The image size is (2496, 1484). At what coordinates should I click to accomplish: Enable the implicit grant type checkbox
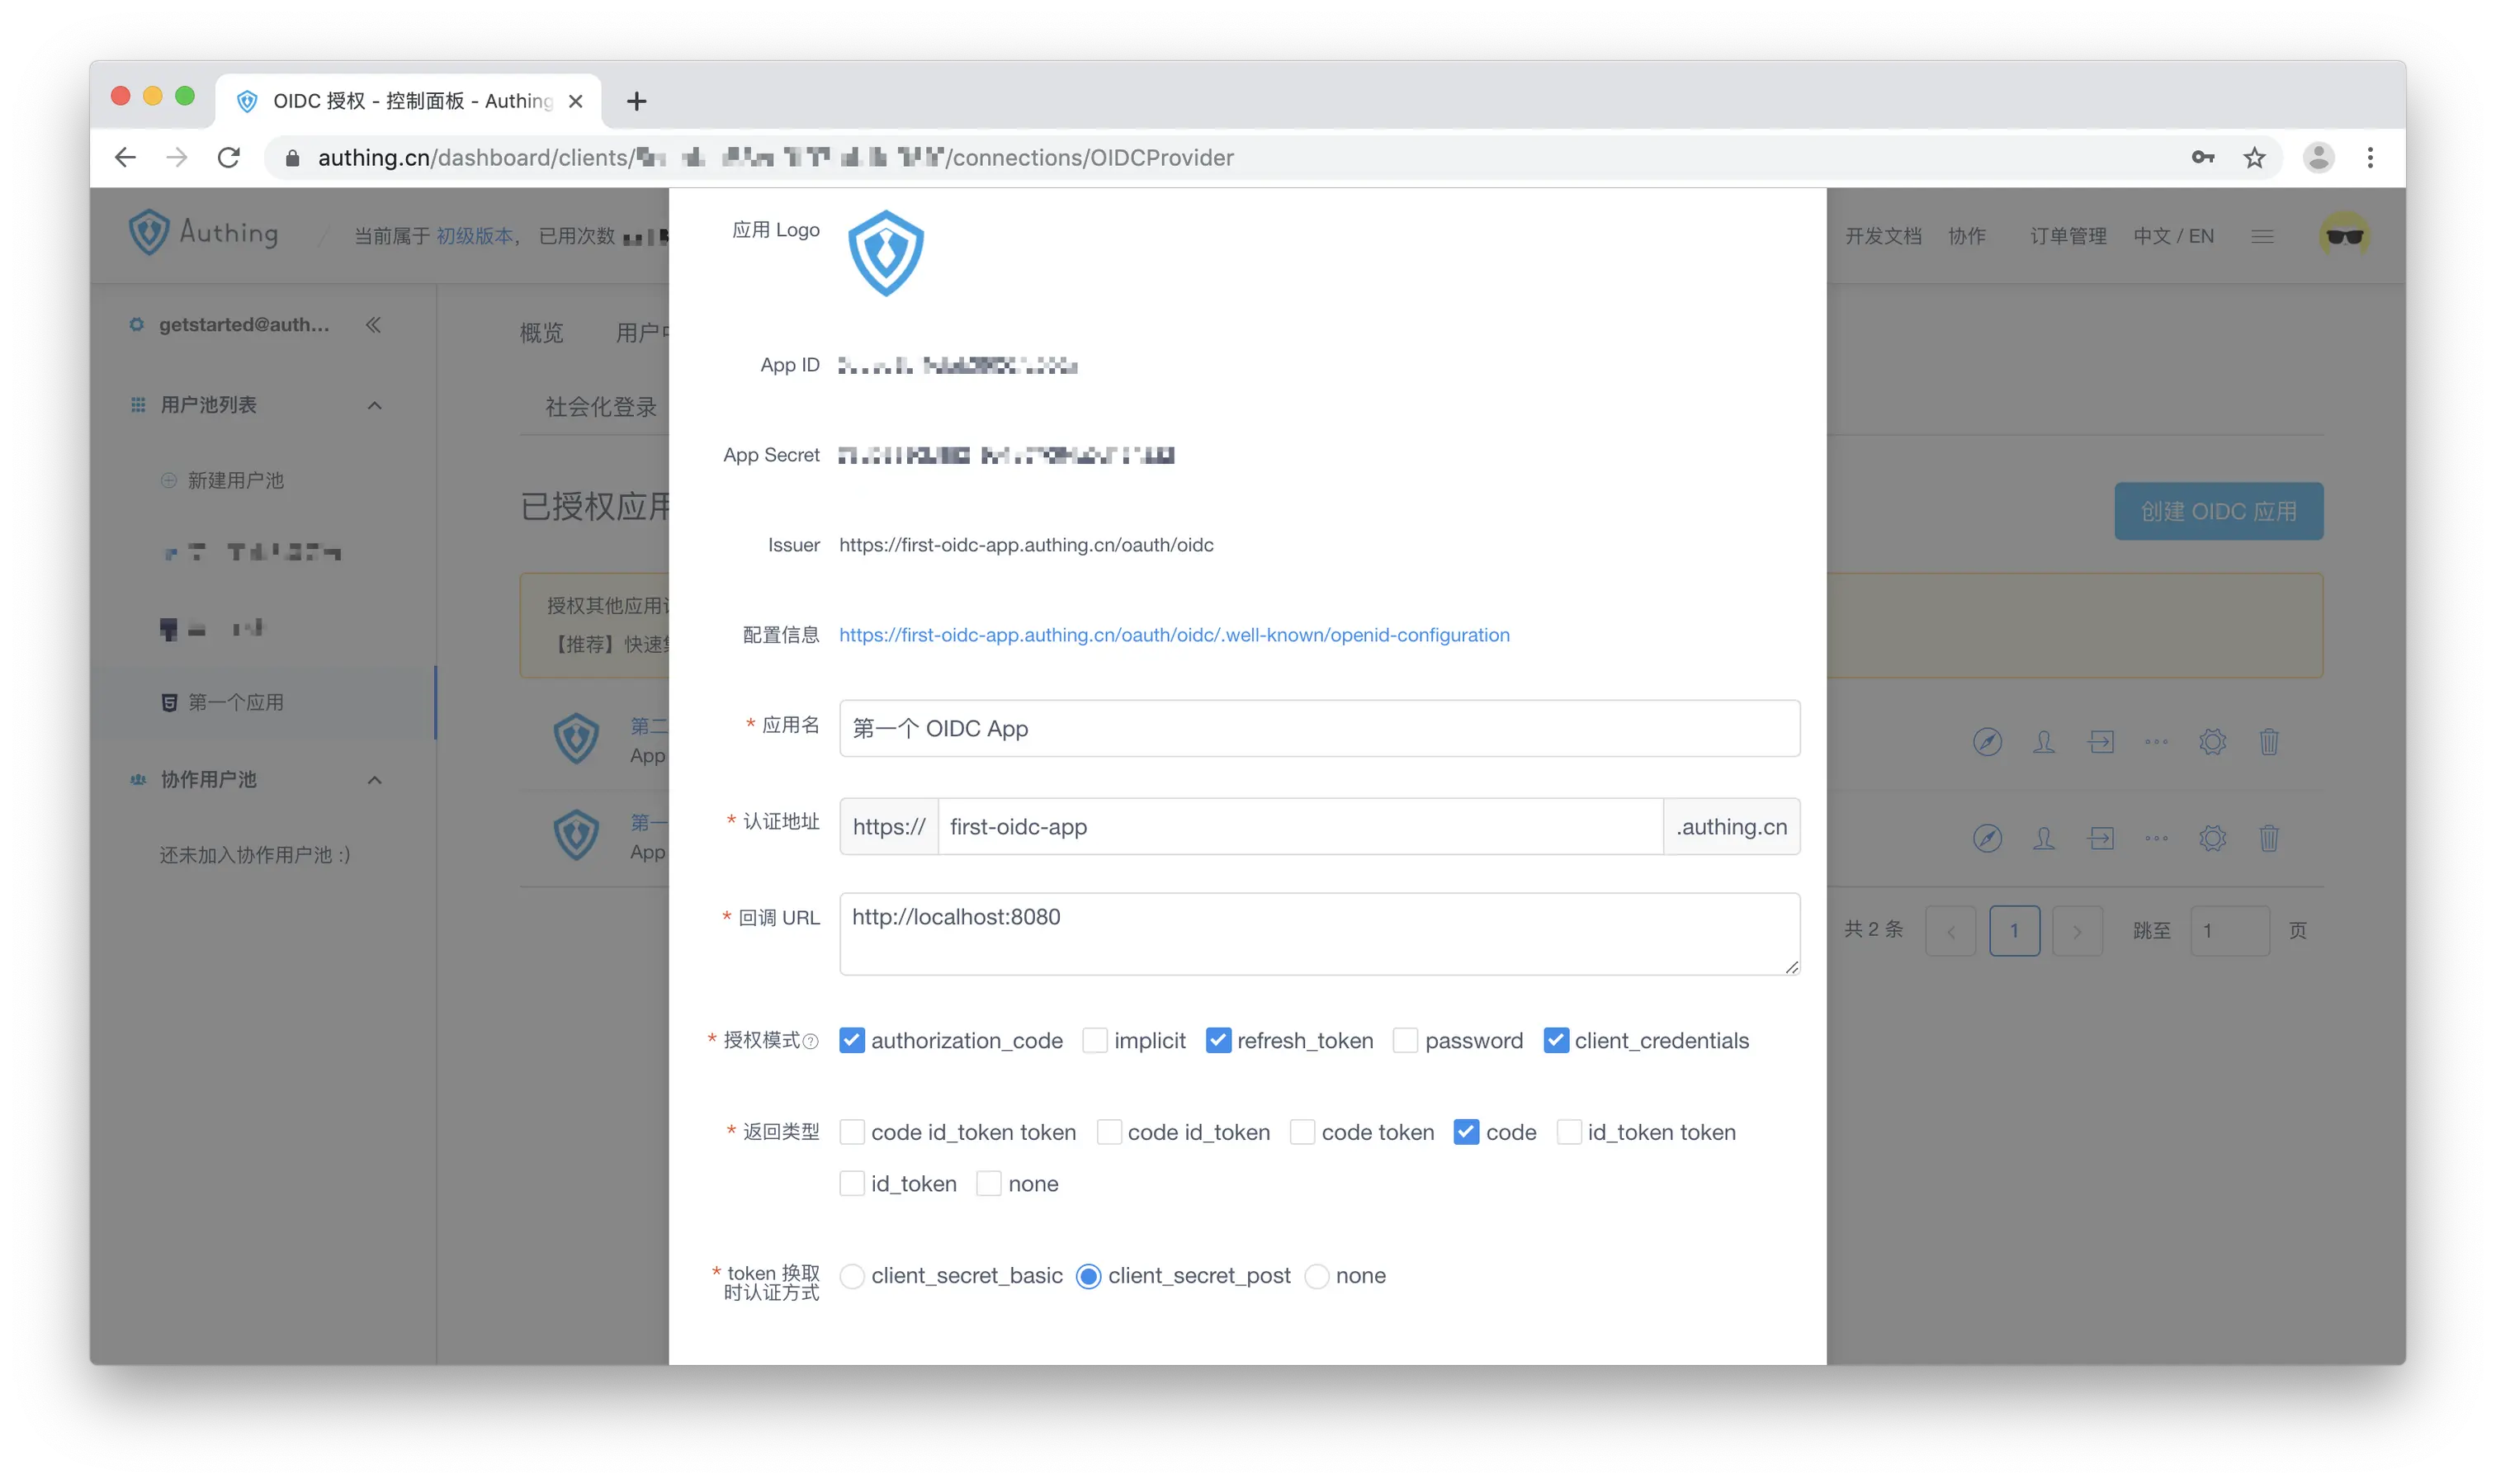tap(1095, 1040)
